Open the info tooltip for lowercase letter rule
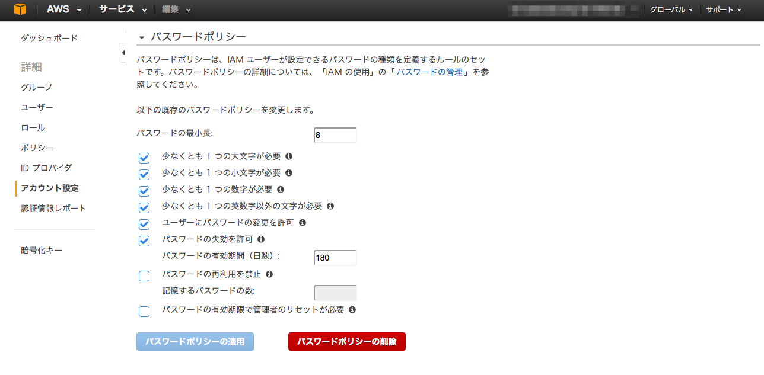Image resolution: width=764 pixels, height=375 pixels. point(289,172)
